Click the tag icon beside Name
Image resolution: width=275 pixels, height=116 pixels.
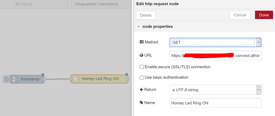[x=141, y=103]
